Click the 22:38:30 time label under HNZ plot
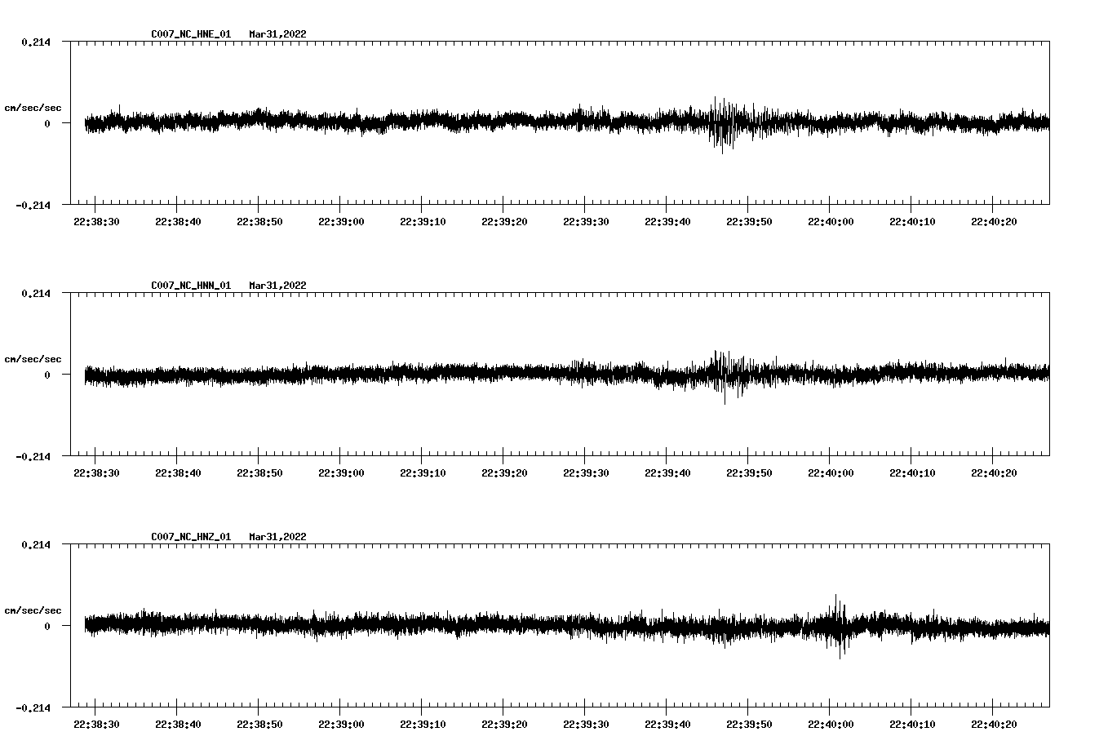Viewport: 1108px width, 754px height. 96,725
